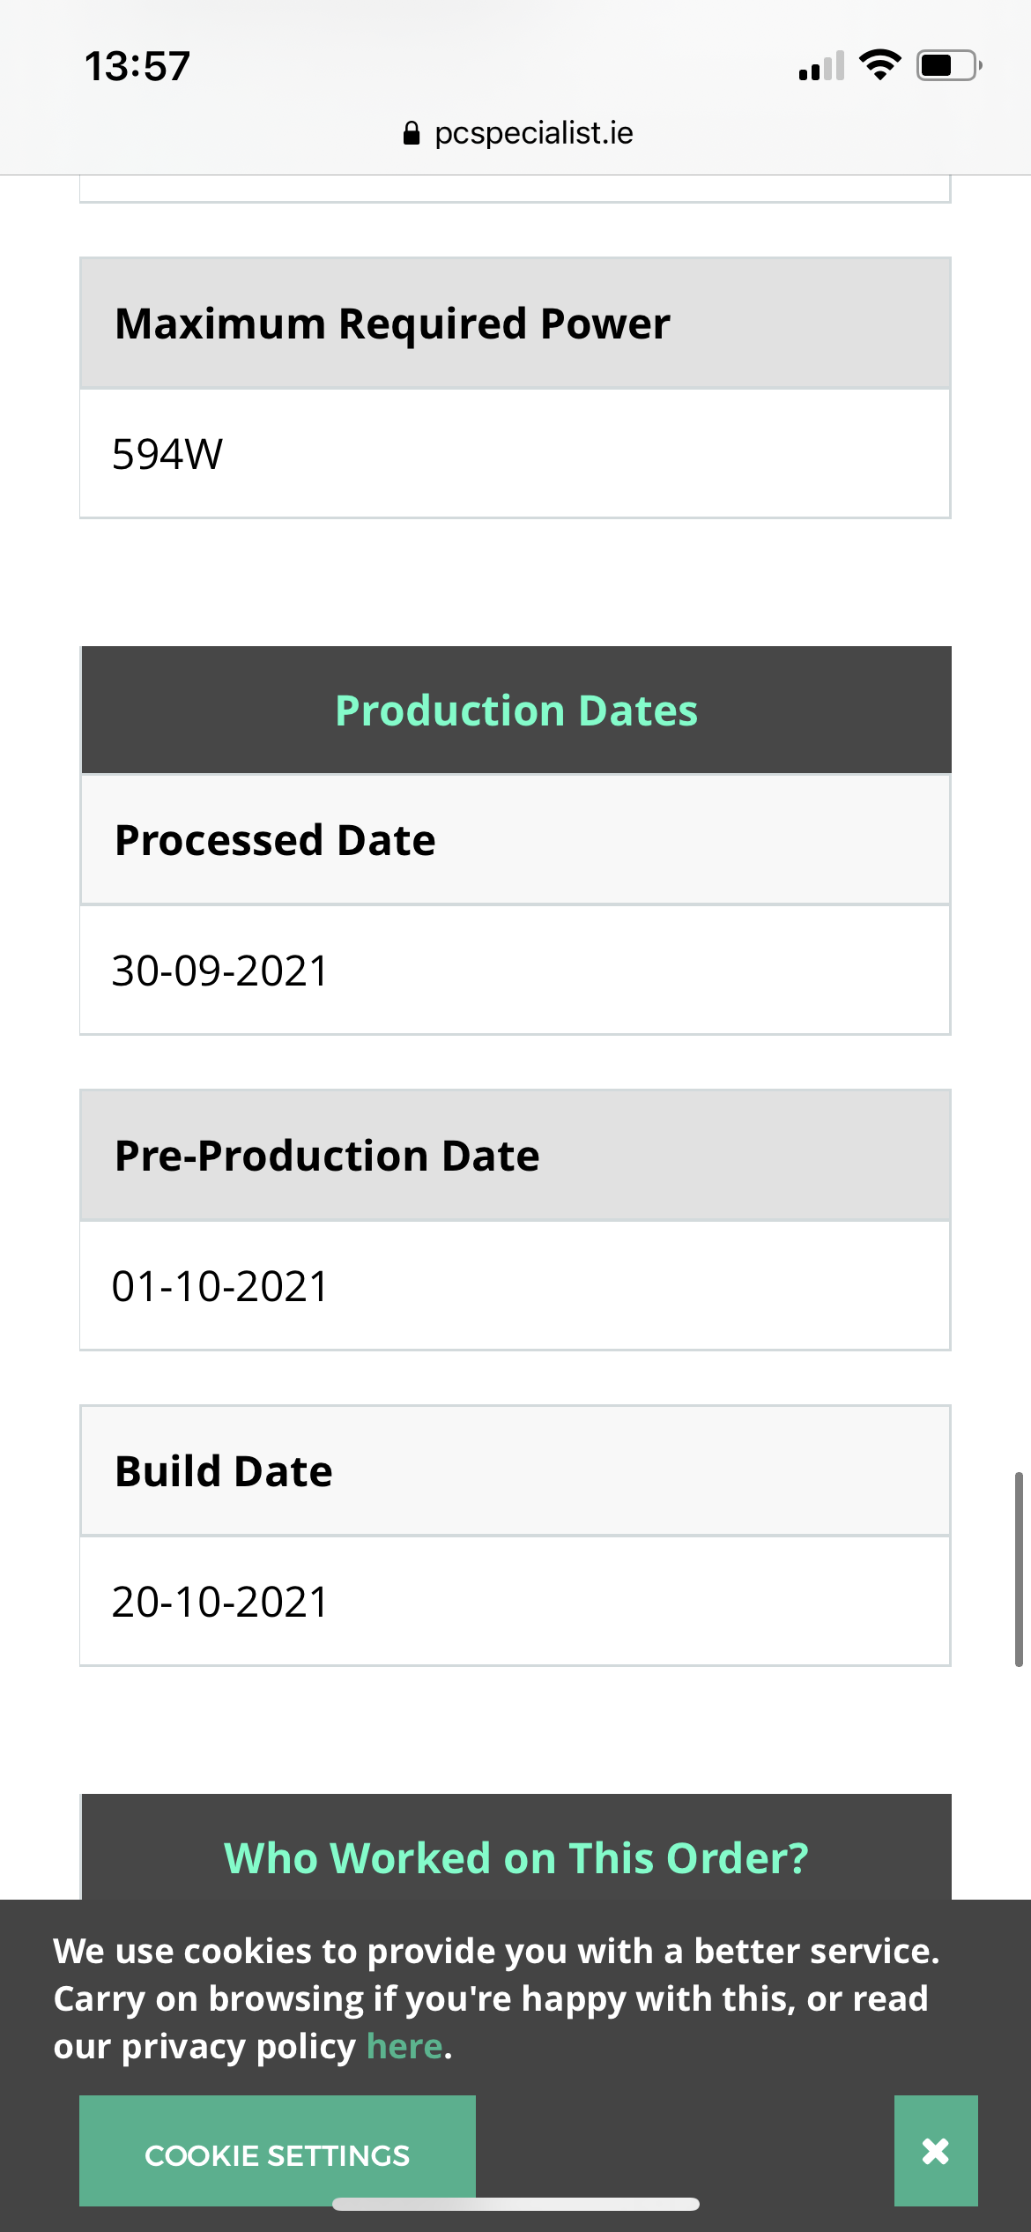Tap the cellular signal bars icon

821,65
